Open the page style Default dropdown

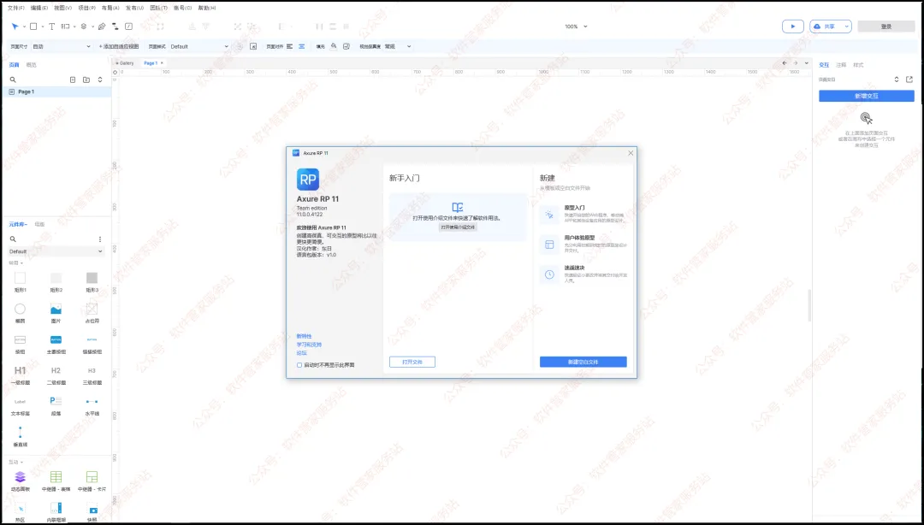pos(199,46)
